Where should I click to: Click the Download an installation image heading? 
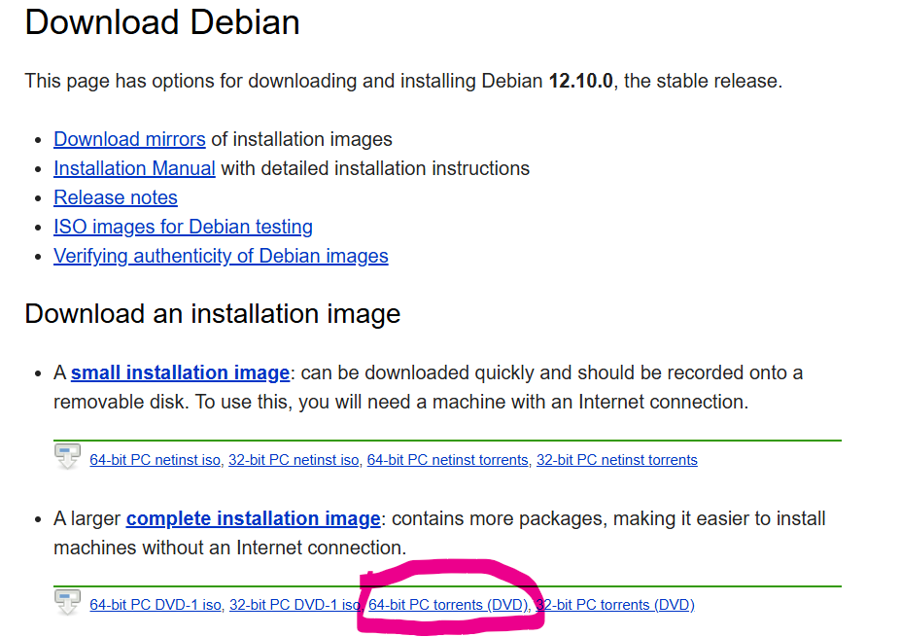tap(213, 314)
